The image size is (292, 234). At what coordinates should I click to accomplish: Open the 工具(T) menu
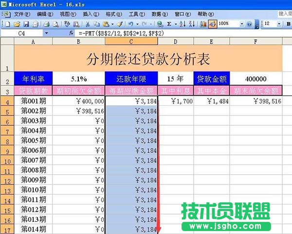pyautogui.click(x=137, y=14)
